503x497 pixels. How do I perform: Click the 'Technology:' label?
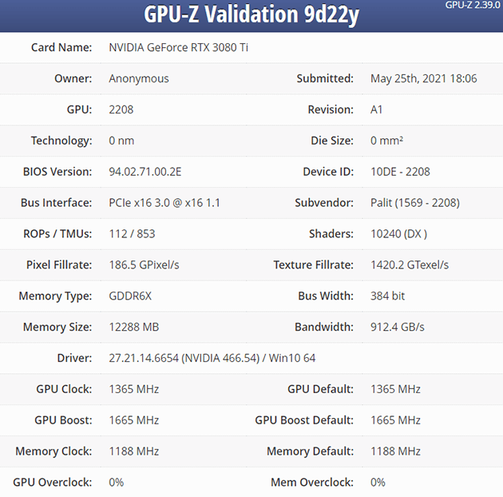click(x=61, y=141)
